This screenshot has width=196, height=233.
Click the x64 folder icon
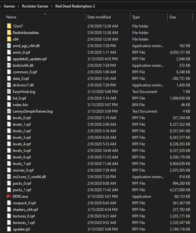(x=9, y=39)
